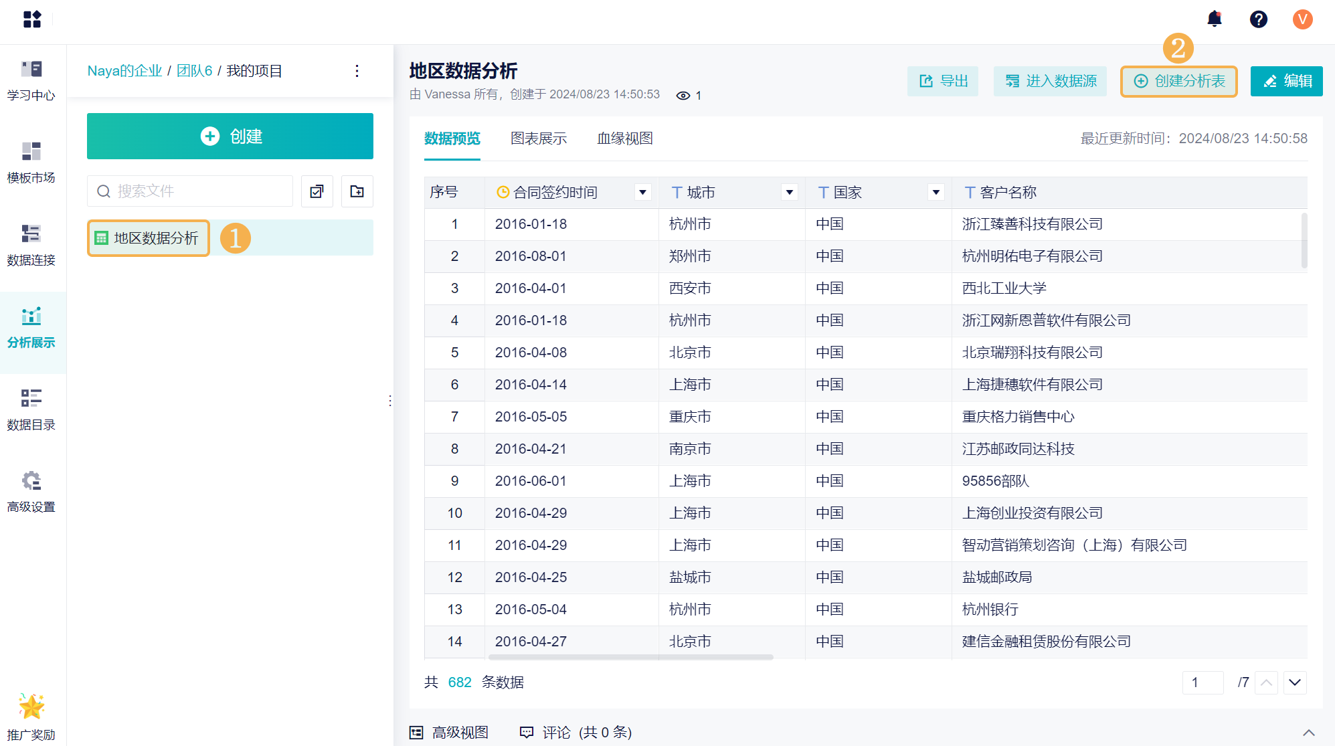1335x746 pixels.
Task: Open 城市 column filter dropdown
Action: point(790,193)
